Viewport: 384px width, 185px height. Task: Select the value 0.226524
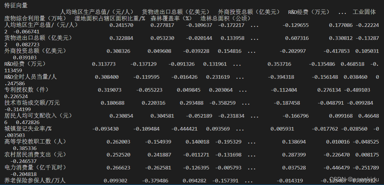click(x=16, y=96)
